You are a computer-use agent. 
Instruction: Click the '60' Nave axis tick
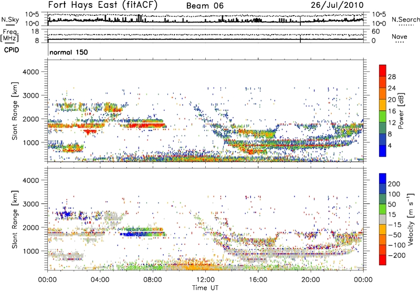(376, 32)
